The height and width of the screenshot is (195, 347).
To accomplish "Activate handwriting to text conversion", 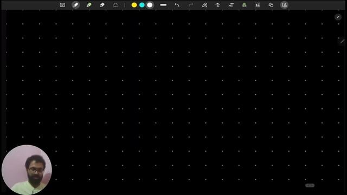I will tap(231, 5).
